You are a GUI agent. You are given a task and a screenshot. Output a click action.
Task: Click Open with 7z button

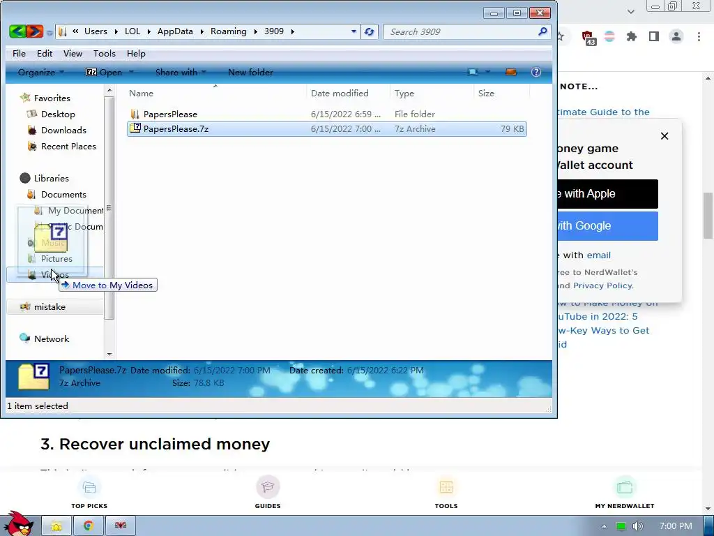coord(104,72)
